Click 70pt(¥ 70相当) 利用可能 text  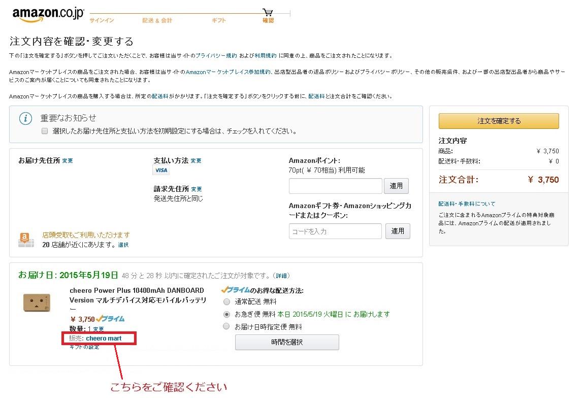pyautogui.click(x=327, y=171)
